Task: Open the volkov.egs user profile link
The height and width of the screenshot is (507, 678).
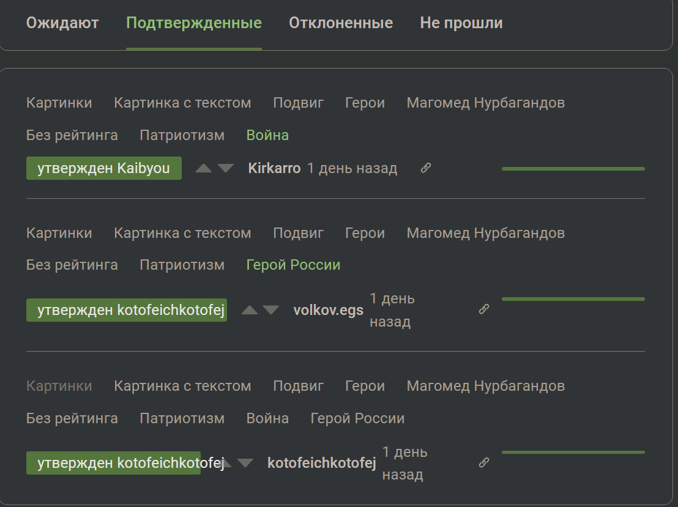Action: (x=328, y=310)
